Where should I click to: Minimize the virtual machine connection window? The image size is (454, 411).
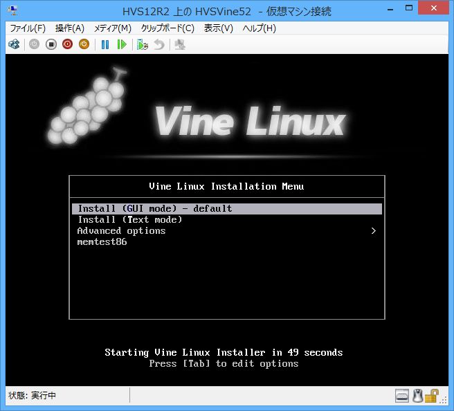point(390,9)
